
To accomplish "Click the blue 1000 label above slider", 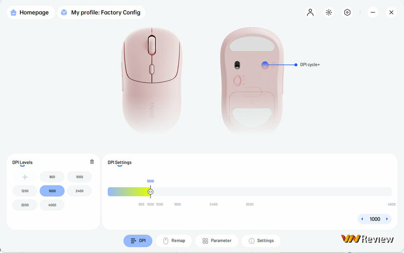I will pyautogui.click(x=150, y=181).
